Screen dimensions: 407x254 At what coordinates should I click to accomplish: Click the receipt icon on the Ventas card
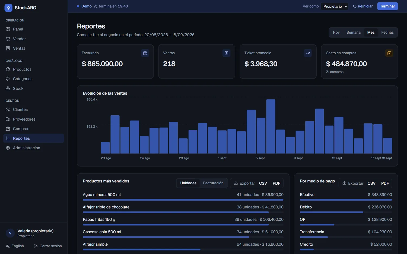pos(227,53)
